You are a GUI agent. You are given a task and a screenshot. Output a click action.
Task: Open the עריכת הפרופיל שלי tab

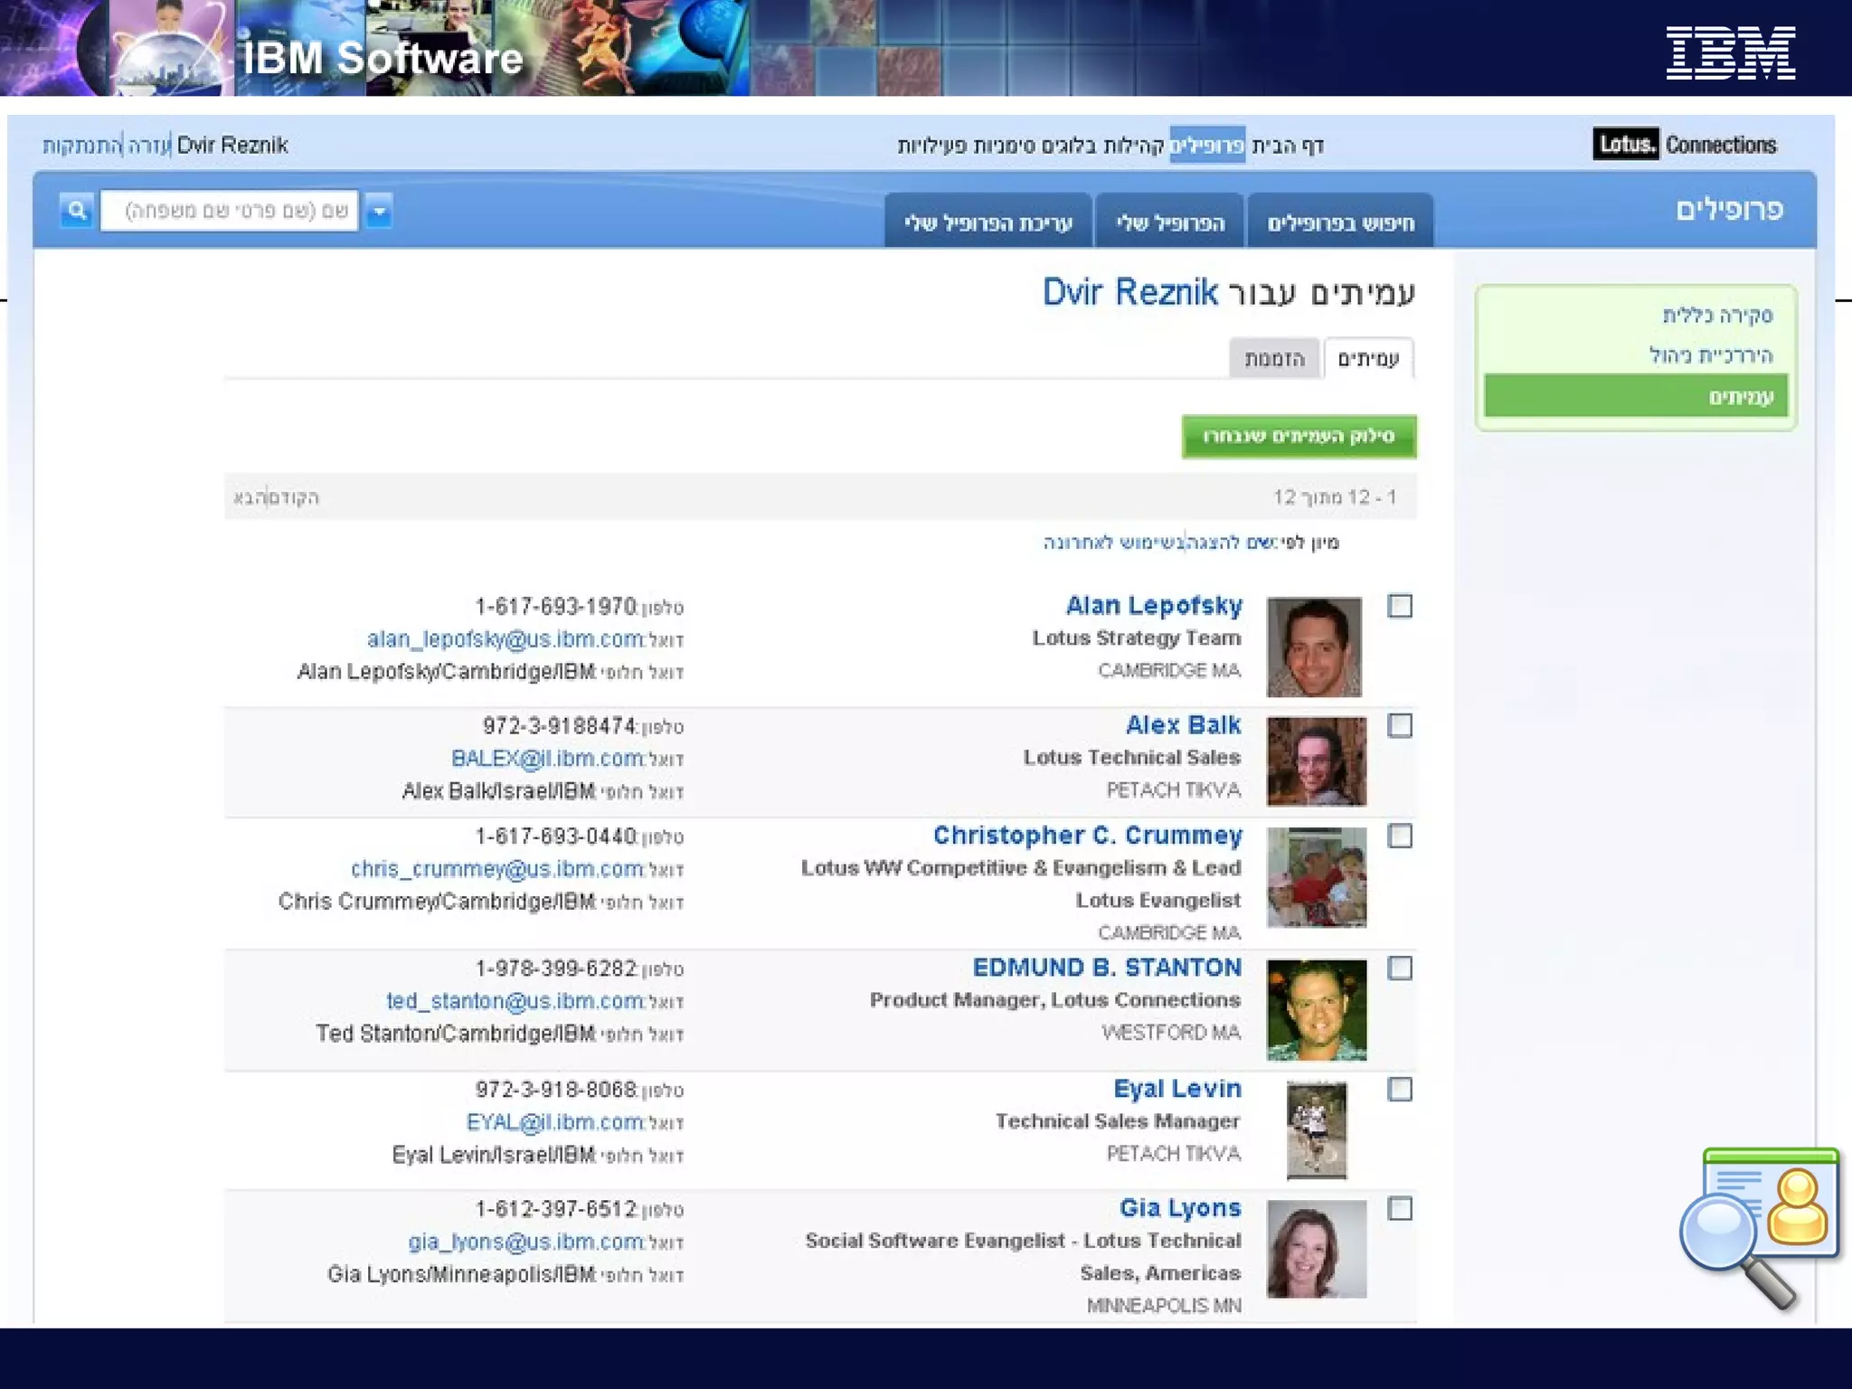pos(987,222)
